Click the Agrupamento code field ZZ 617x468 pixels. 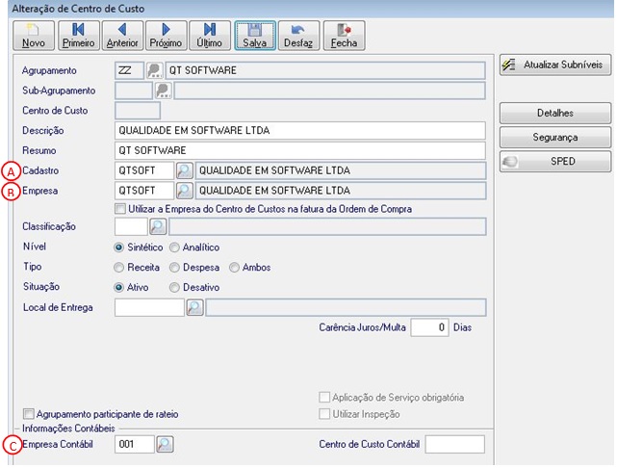(x=129, y=71)
